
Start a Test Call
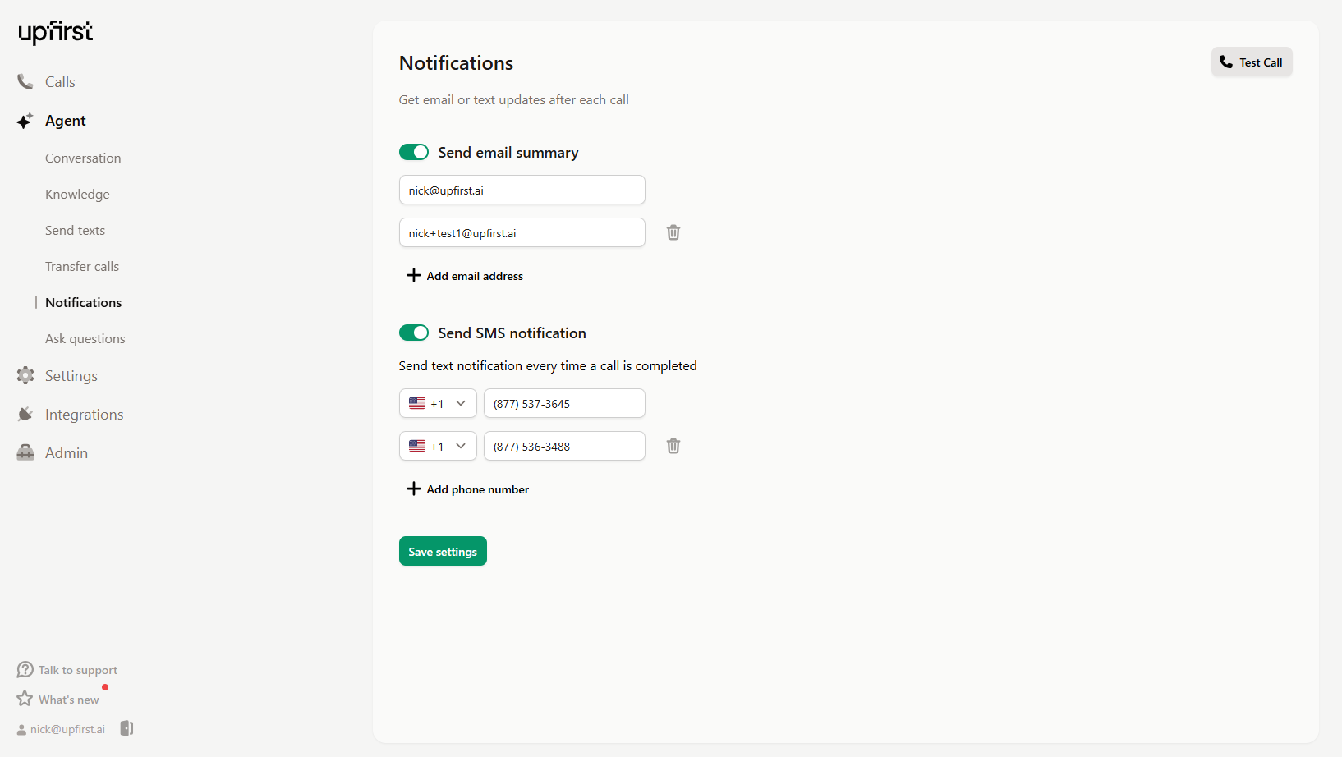[x=1252, y=62]
